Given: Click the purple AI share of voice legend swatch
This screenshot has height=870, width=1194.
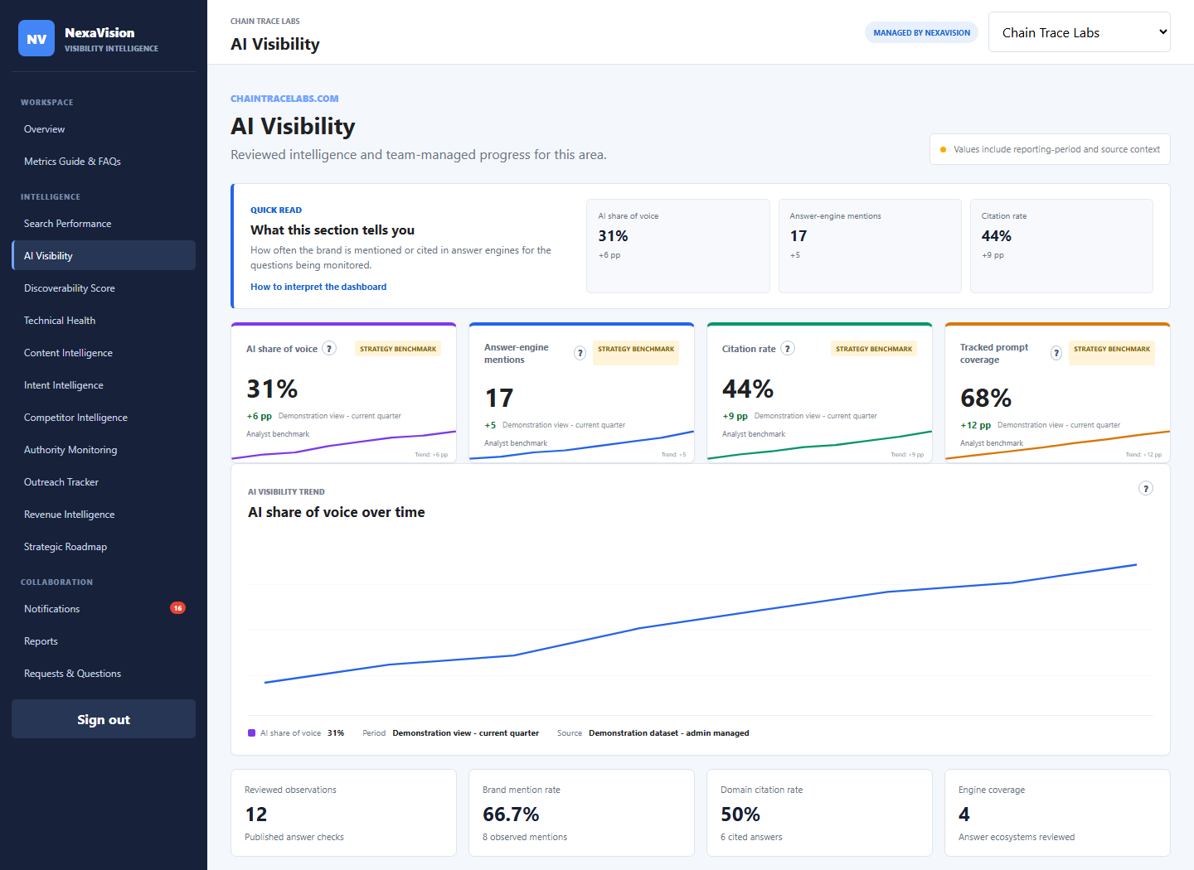Looking at the screenshot, I should (251, 733).
